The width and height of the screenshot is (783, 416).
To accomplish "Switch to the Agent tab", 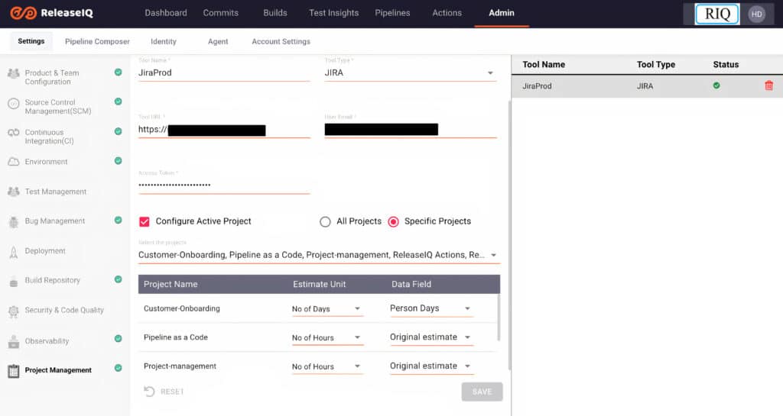I will (218, 42).
